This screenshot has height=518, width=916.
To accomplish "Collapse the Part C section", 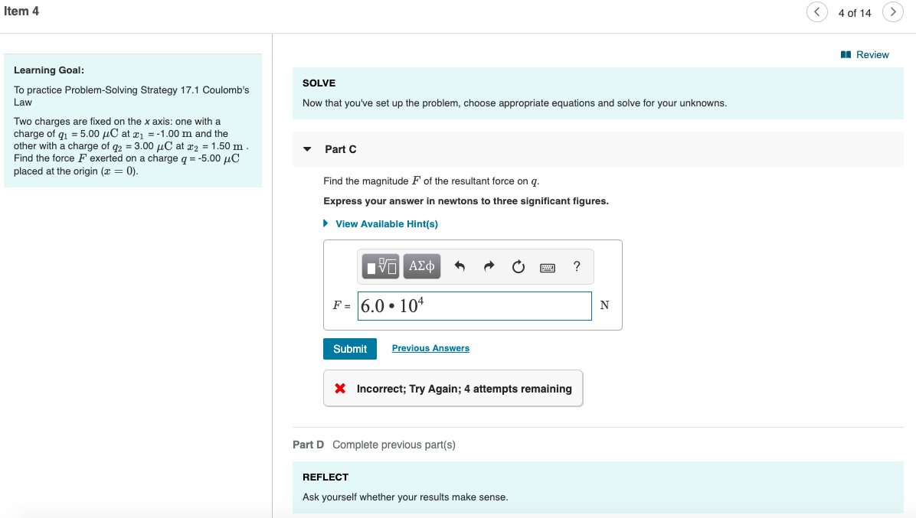I will point(307,149).
